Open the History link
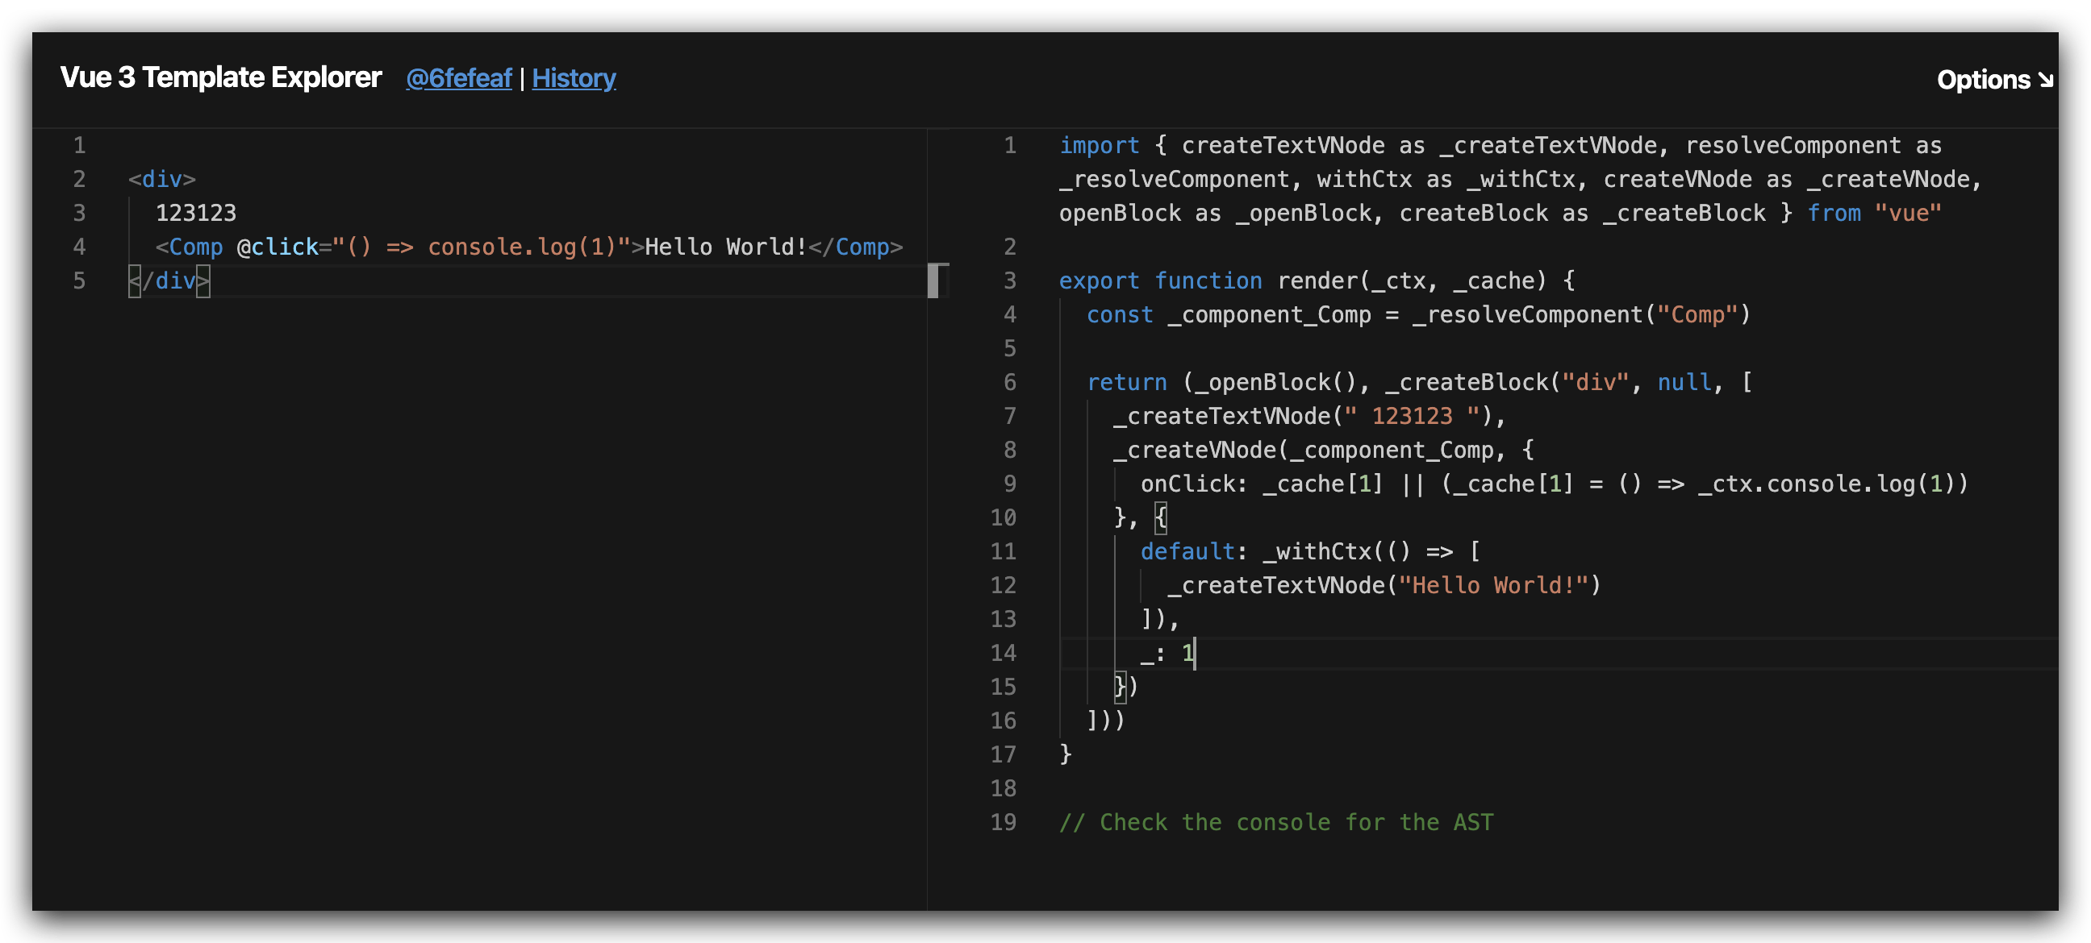 573,78
